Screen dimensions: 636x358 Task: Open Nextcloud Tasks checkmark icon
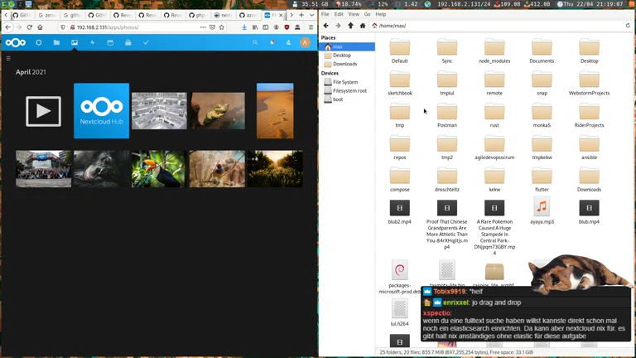point(146,42)
